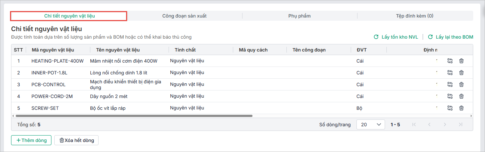Swap the POWER-CORD-2M material
Viewport: 485px width, 152px height.
pos(450,96)
